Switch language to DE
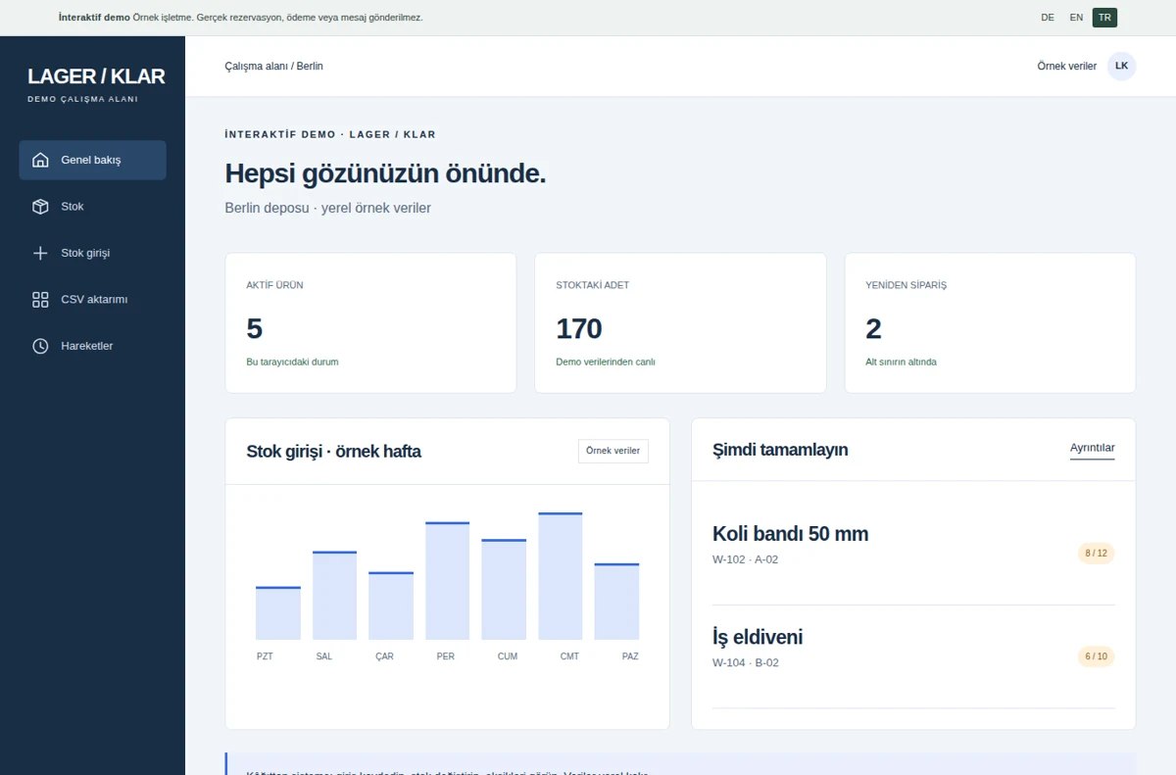Viewport: 1176px width, 775px height. tap(1048, 18)
